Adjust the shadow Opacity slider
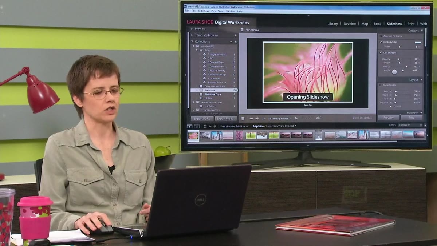This screenshot has height=246, width=437. (x=398, y=59)
